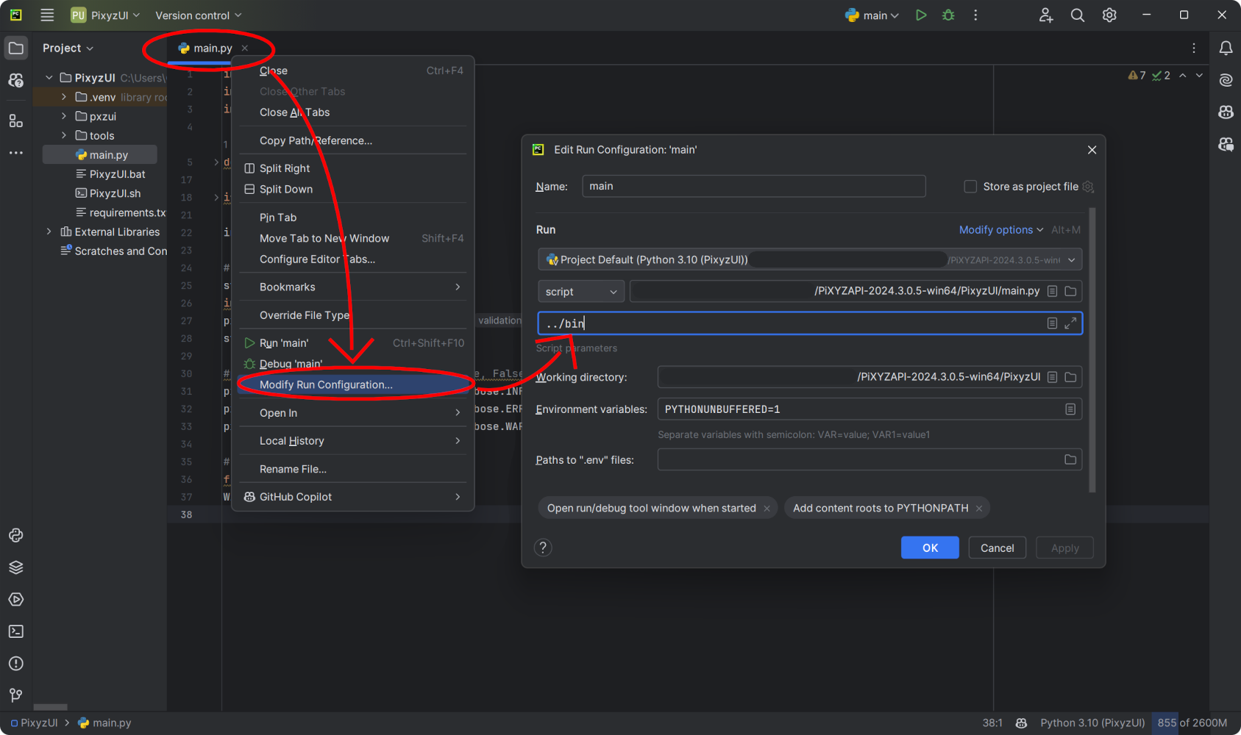
Task: Open the Terminal tool window
Action: [x=16, y=631]
